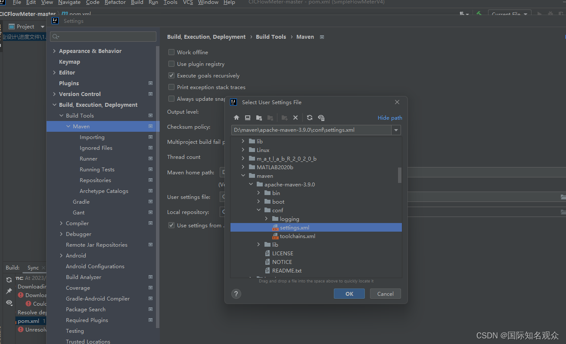
Task: Browse for User settings file folder icon
Action: (563, 197)
